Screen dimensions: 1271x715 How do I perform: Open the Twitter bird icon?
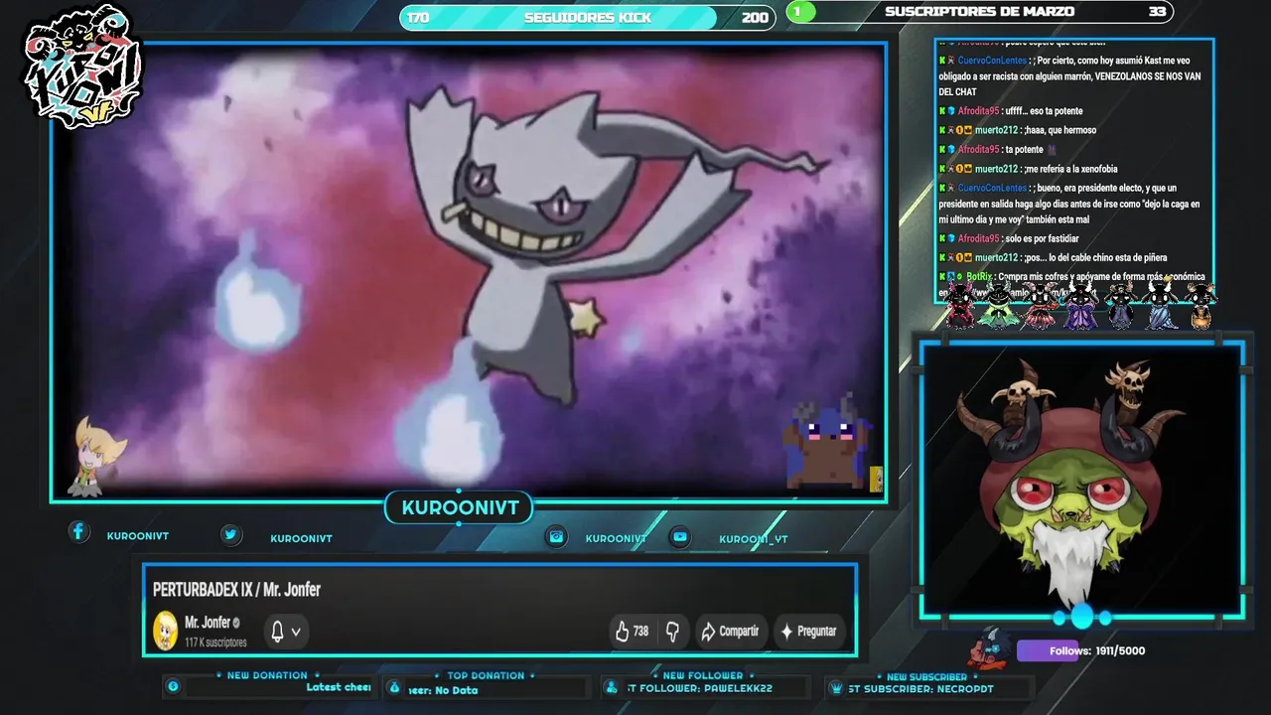coord(231,534)
